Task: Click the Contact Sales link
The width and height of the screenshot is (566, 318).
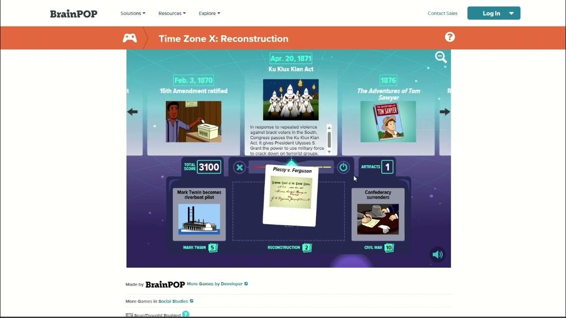Action: [x=443, y=13]
